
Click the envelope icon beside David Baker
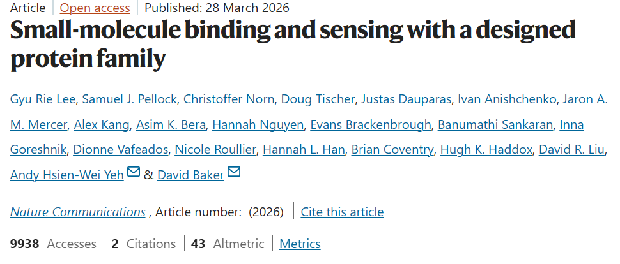pyautogui.click(x=234, y=172)
